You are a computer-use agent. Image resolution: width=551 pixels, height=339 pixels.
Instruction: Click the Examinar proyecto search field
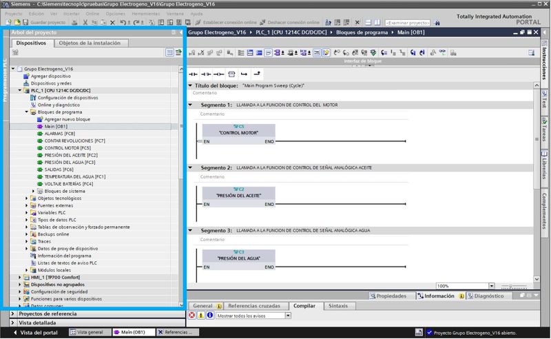pyautogui.click(x=408, y=23)
